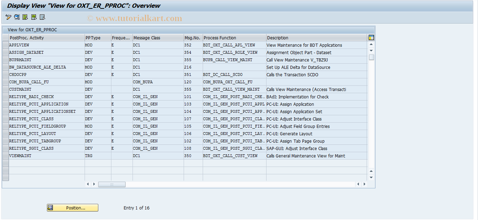The width and height of the screenshot is (478, 220).
Task: Click left arrow at far right horizontal scrollbar
Action: pyautogui.click(x=358, y=184)
